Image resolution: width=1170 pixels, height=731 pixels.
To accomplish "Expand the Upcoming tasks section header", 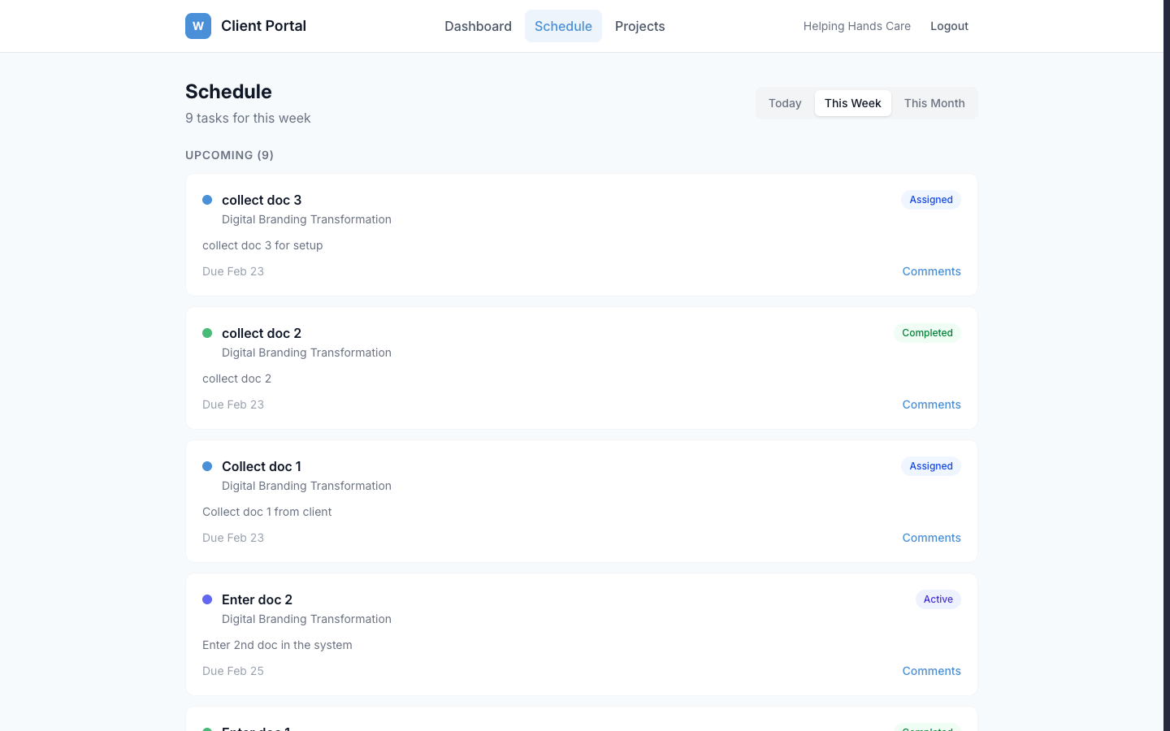I will [229, 155].
